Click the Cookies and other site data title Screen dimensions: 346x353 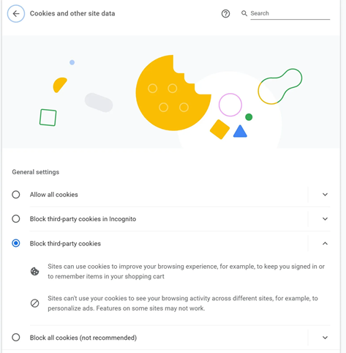coord(72,13)
